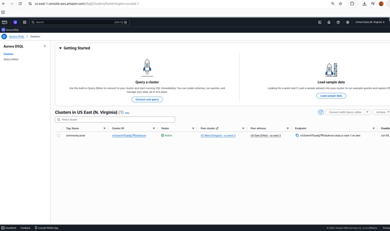
Task: Click the Connect and query button
Action: (147, 99)
